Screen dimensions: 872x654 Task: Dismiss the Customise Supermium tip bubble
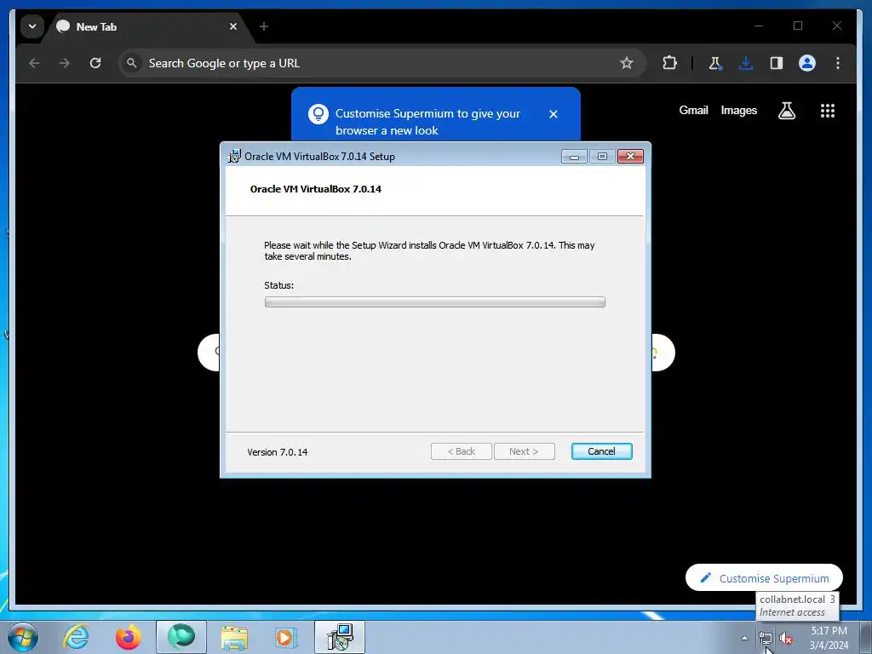pyautogui.click(x=553, y=114)
